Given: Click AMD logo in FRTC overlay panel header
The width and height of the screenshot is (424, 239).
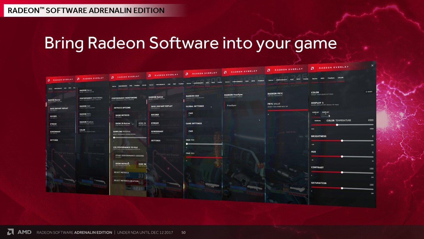Looking at the screenshot, I should tap(269, 70).
